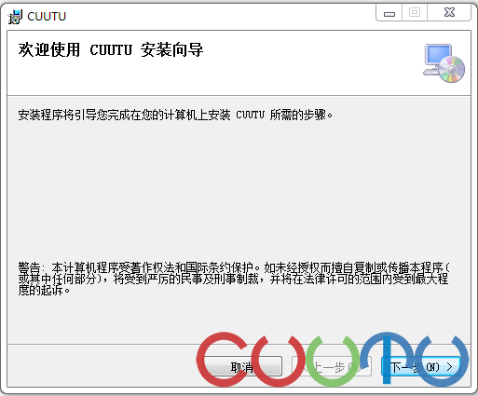Image resolution: width=478 pixels, height=396 pixels.
Task: Close the CUUTU setup window
Action: pyautogui.click(x=449, y=13)
